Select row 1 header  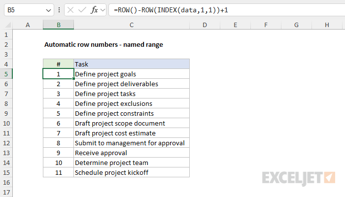pos(6,34)
